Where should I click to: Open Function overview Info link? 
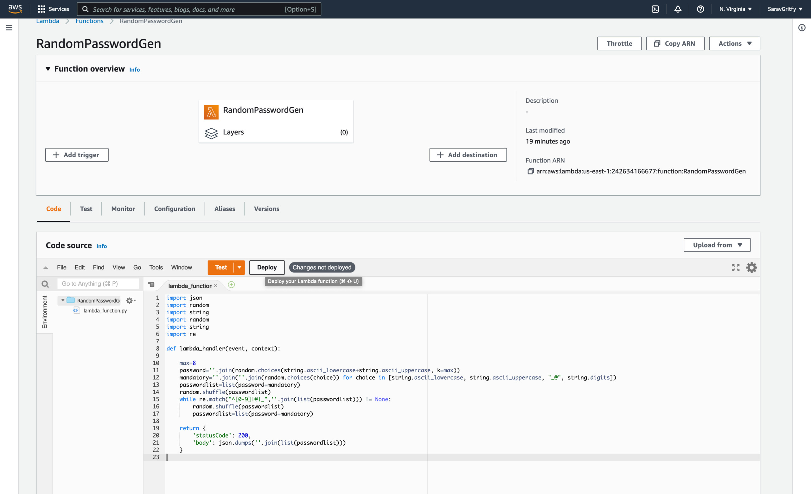134,69
